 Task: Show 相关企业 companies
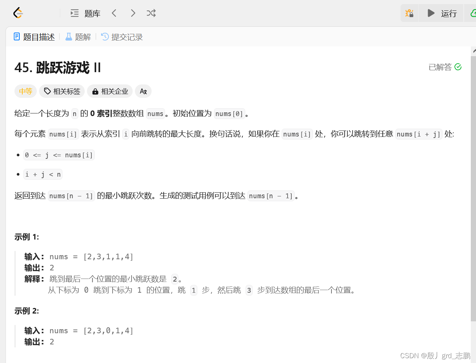[x=110, y=91]
